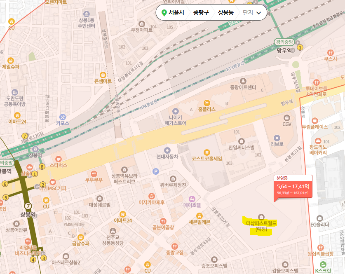Click exit 2 marker beside 메가MGC커피
This screenshot has width=345, height=274.
tap(43, 185)
